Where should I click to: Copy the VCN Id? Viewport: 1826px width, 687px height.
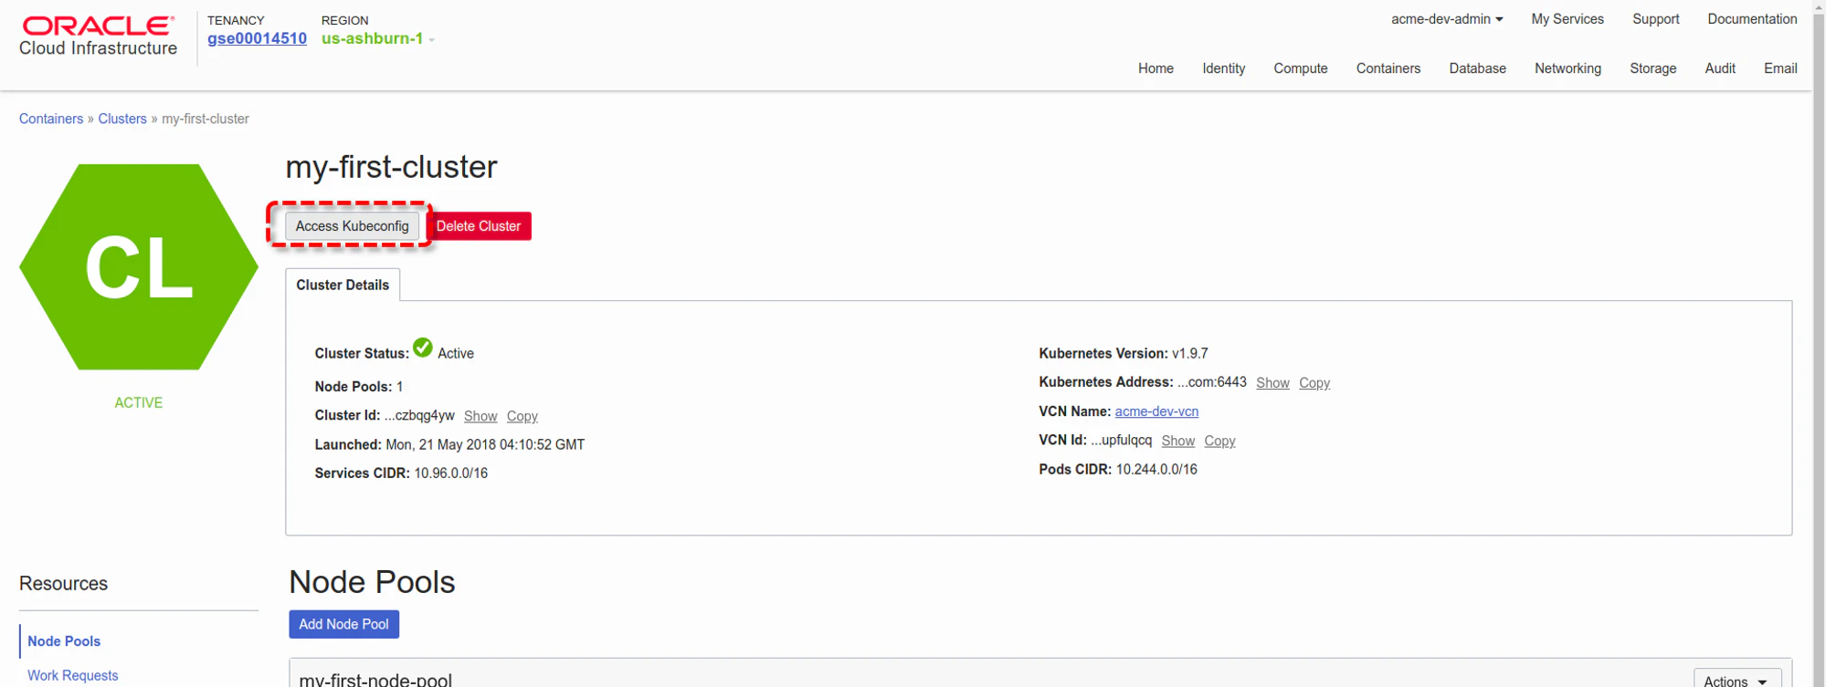point(1219,441)
